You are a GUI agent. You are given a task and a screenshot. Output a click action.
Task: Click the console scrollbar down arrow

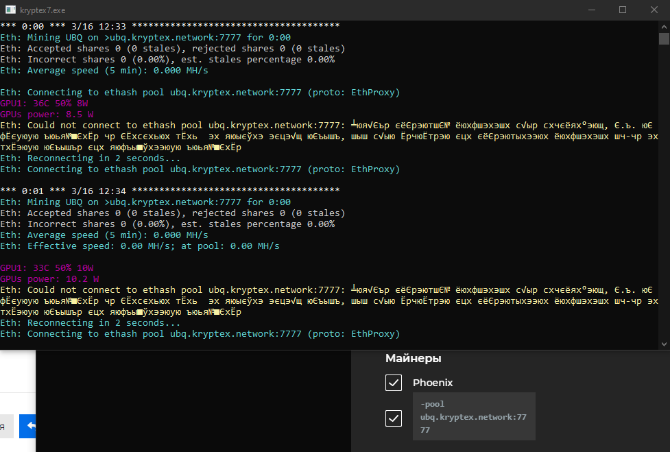(x=664, y=344)
